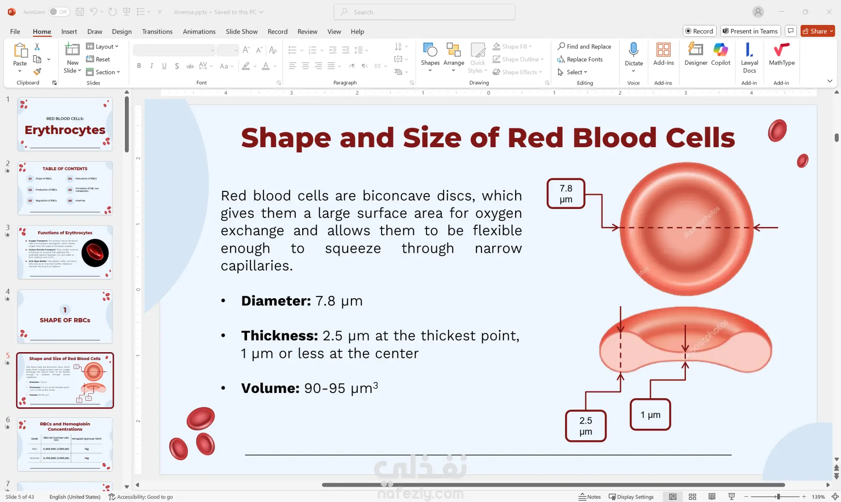This screenshot has height=502, width=841.
Task: Click the Share button
Action: [815, 31]
